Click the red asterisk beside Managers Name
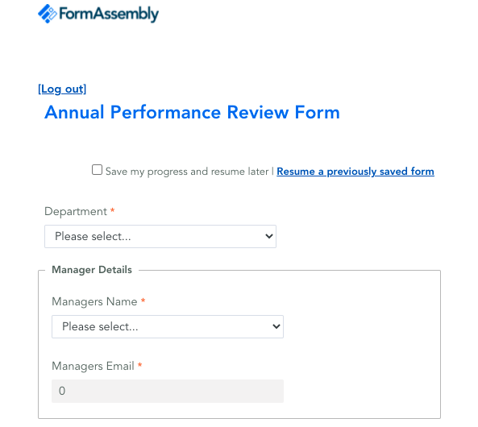 (143, 301)
